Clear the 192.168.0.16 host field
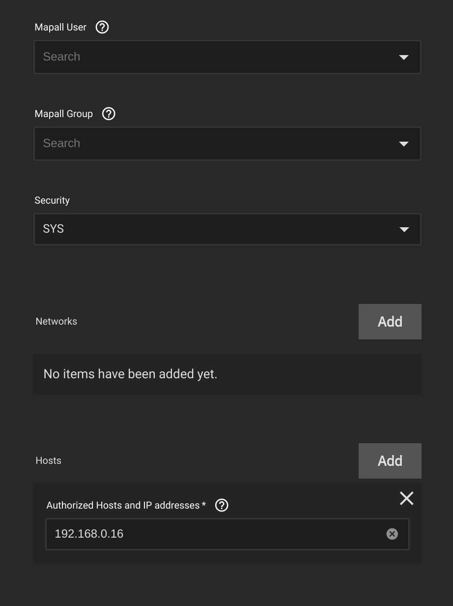The width and height of the screenshot is (453, 606). tap(392, 534)
